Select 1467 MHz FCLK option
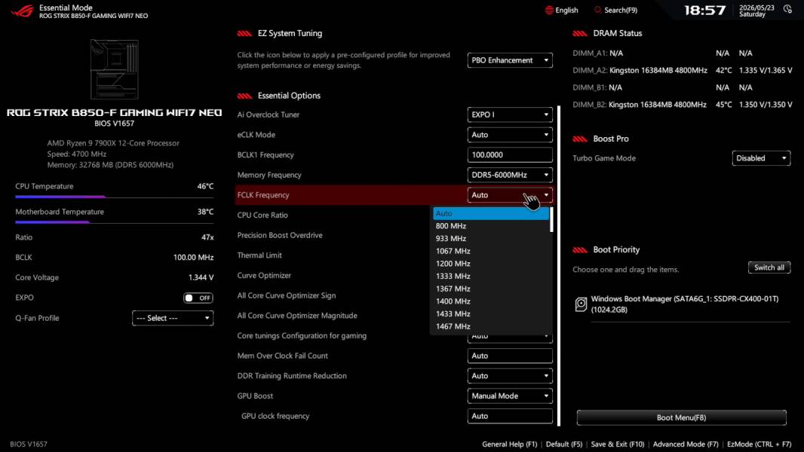Screen dimensions: 804x452 pyautogui.click(x=491, y=326)
